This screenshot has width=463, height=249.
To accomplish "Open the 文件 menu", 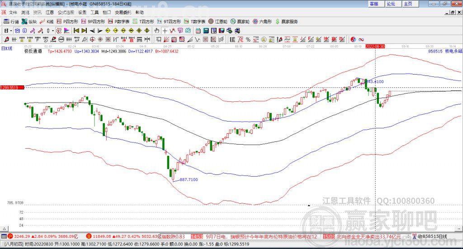I will coord(13,12).
